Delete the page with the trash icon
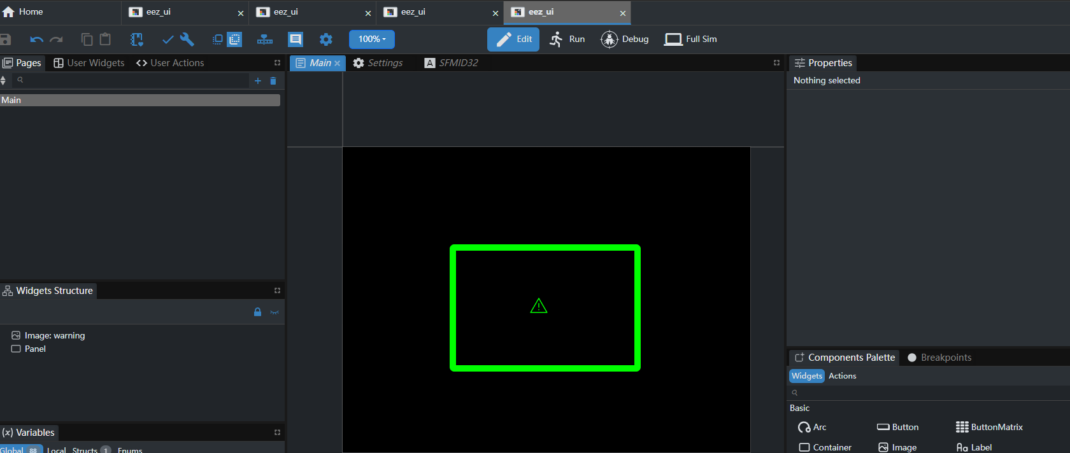The width and height of the screenshot is (1070, 453). click(x=273, y=81)
